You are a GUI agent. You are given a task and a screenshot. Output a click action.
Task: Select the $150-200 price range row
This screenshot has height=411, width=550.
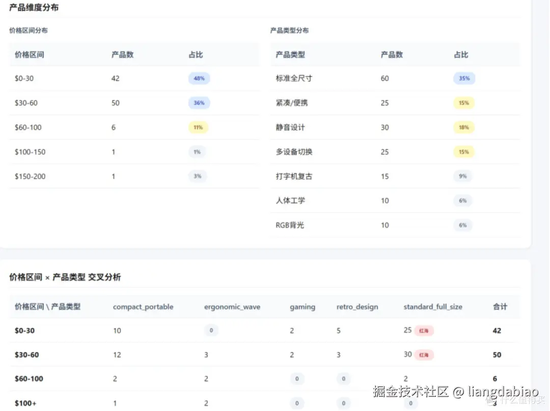(x=134, y=176)
